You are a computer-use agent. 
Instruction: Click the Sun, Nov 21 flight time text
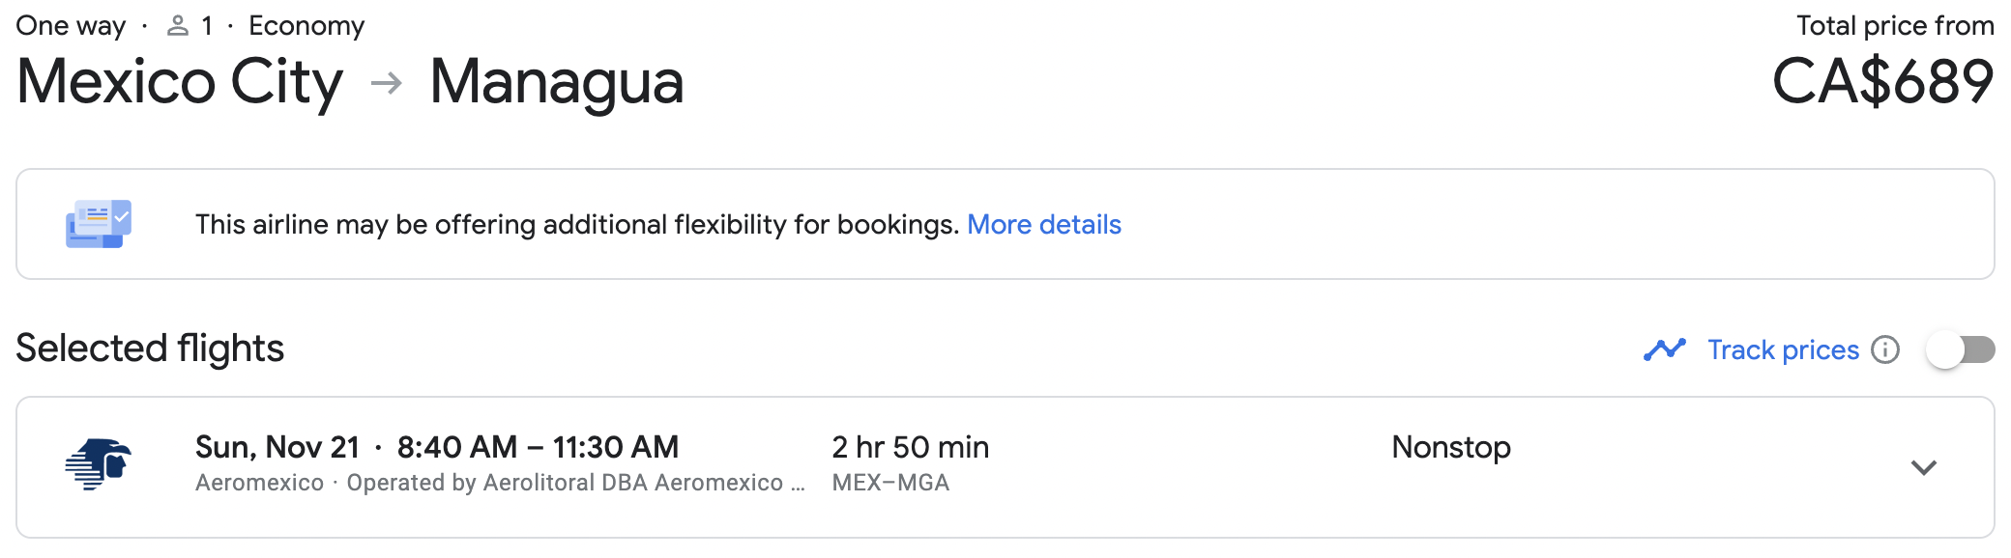coord(436,447)
